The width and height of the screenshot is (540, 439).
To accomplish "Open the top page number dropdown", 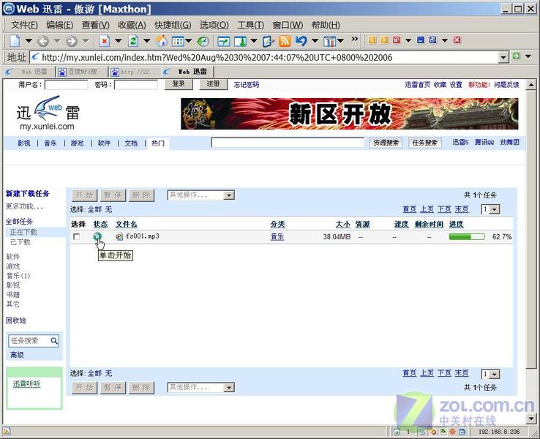I will click(x=495, y=209).
